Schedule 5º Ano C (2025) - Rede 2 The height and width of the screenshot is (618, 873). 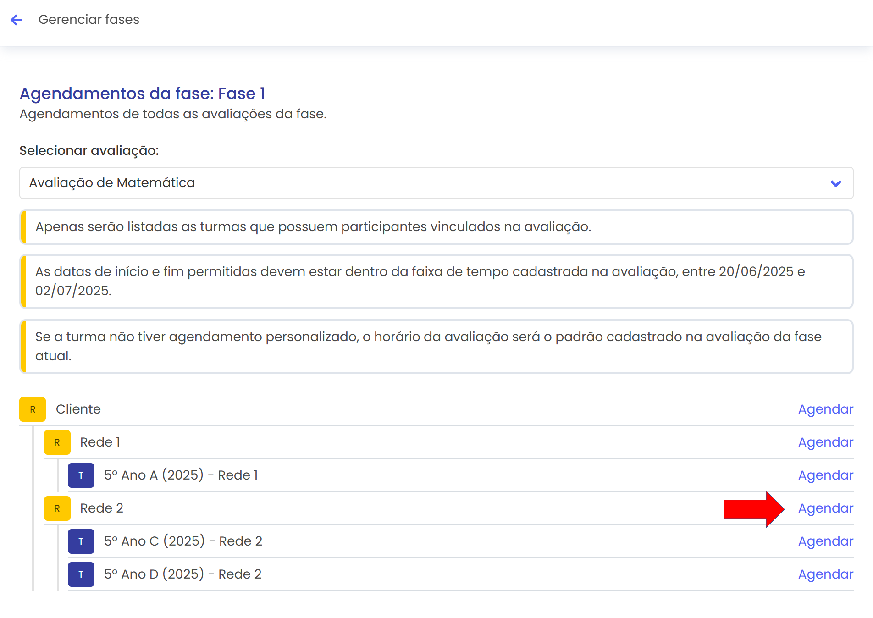point(826,541)
